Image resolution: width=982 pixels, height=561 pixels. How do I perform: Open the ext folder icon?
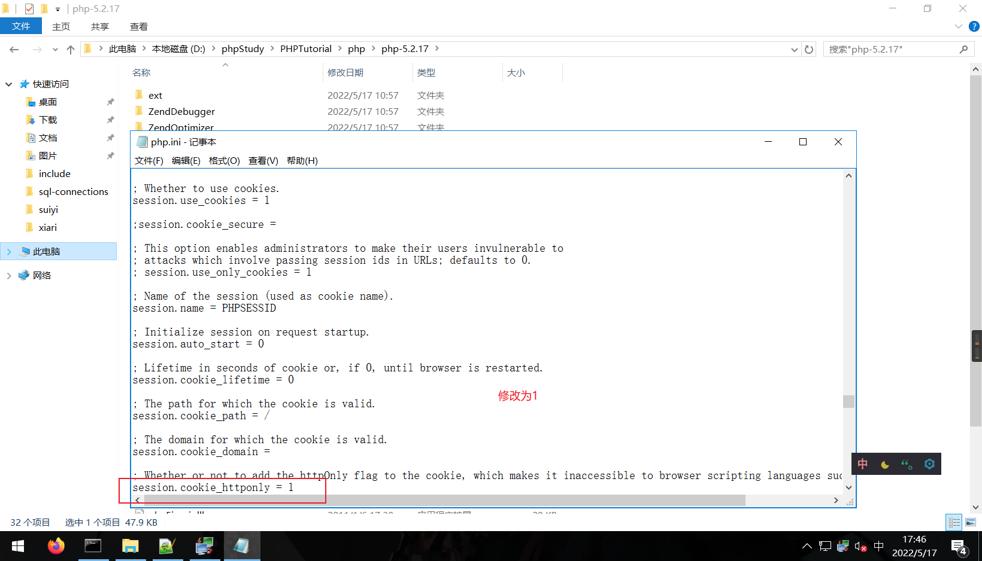(x=140, y=95)
